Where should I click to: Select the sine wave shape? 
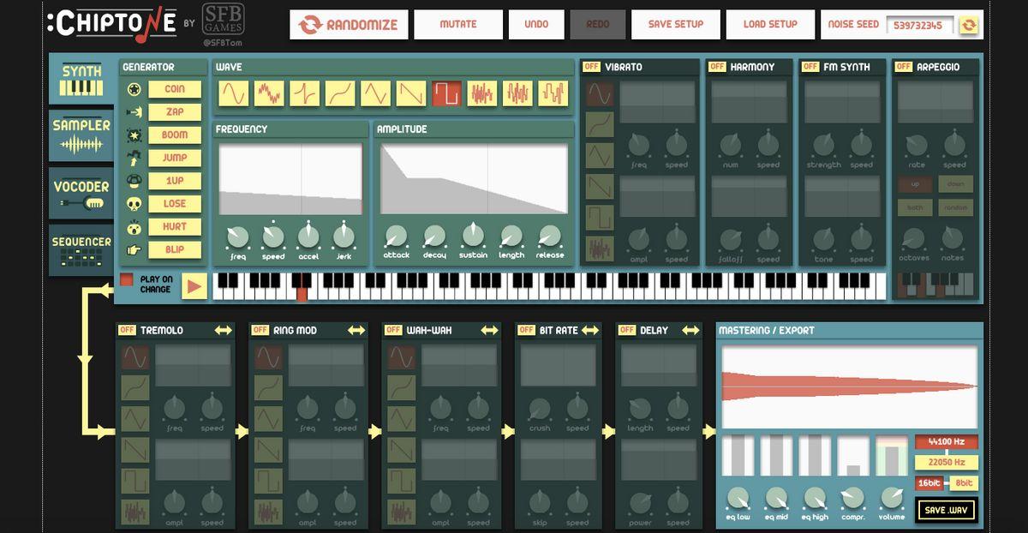click(233, 93)
